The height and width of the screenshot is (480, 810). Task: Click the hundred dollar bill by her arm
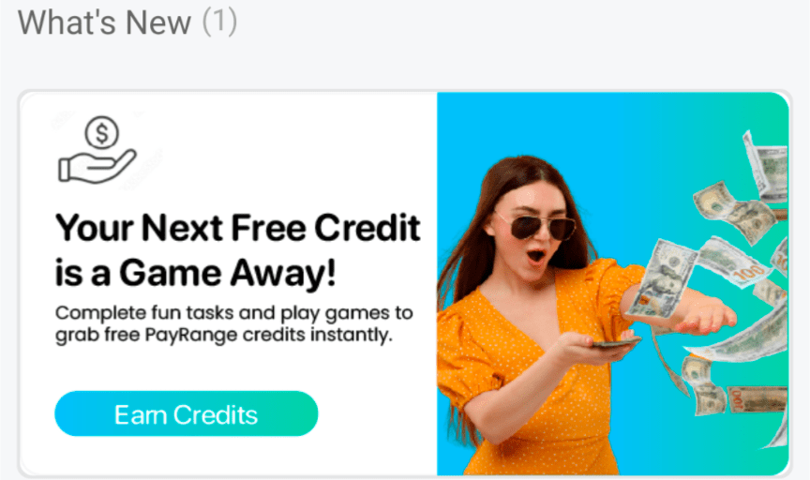point(661,279)
